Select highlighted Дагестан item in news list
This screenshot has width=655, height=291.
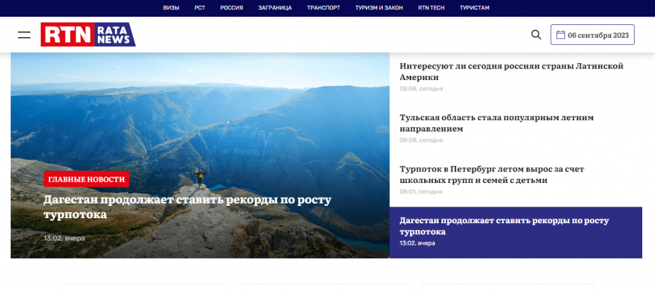pos(516,233)
